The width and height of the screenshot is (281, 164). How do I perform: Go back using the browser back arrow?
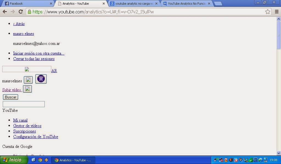pyautogui.click(x=5, y=12)
